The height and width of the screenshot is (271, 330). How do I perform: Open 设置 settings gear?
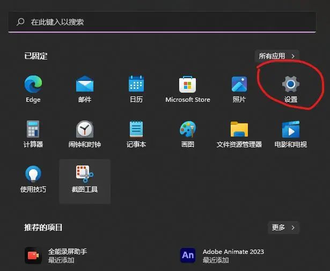click(291, 89)
